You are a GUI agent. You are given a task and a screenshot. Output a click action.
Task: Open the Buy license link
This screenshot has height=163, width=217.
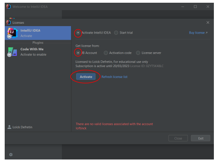[198, 33]
